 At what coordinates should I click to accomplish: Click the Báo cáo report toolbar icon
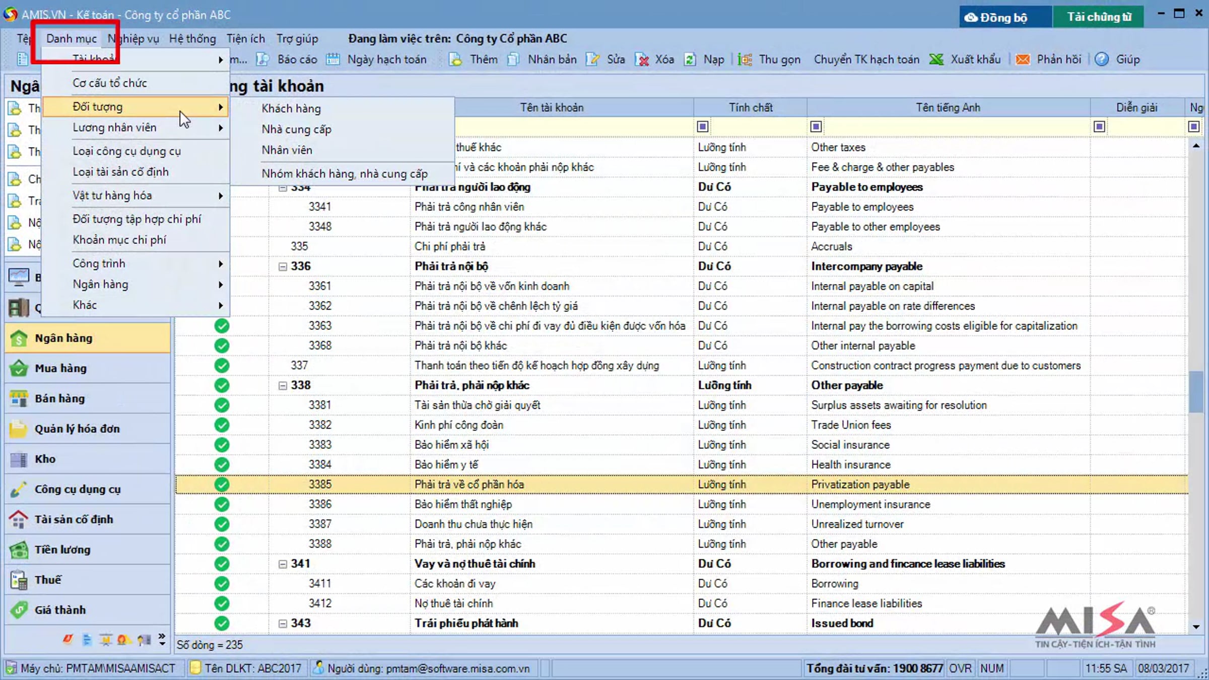(x=263, y=59)
